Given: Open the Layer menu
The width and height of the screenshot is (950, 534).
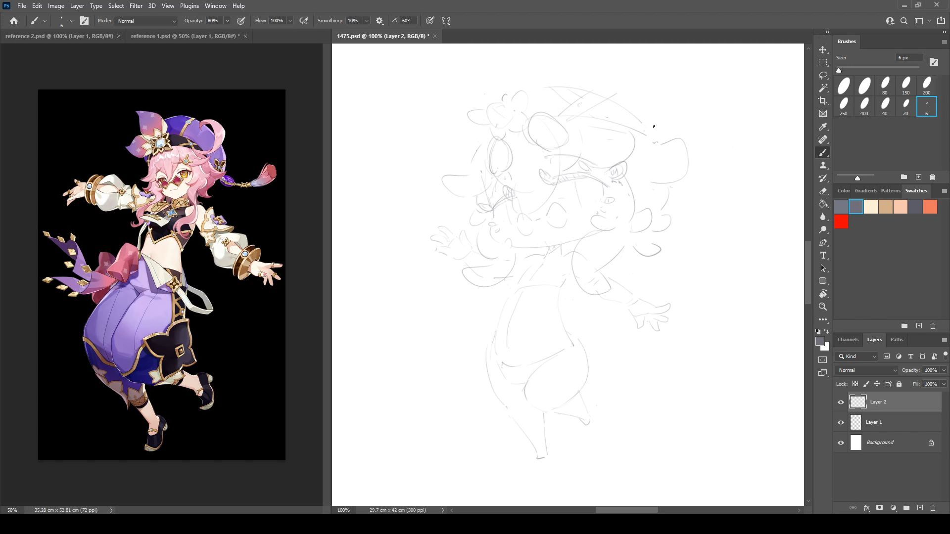Looking at the screenshot, I should 77,6.
